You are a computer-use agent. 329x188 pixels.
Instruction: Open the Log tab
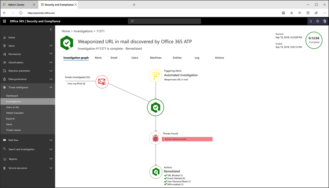(x=197, y=58)
